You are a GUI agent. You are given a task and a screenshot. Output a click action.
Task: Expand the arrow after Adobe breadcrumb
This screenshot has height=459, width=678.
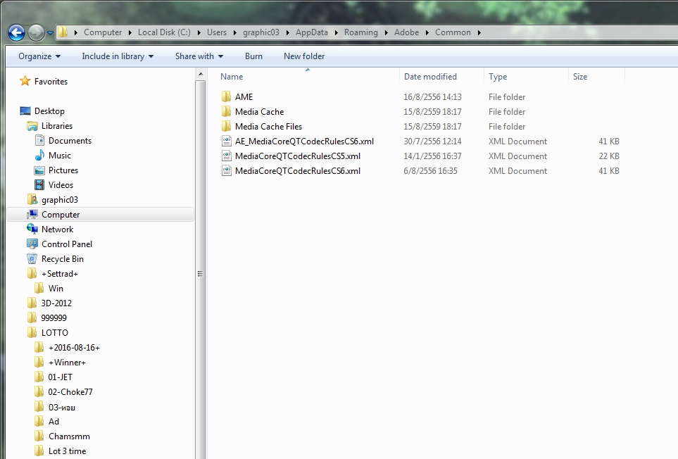[427, 32]
